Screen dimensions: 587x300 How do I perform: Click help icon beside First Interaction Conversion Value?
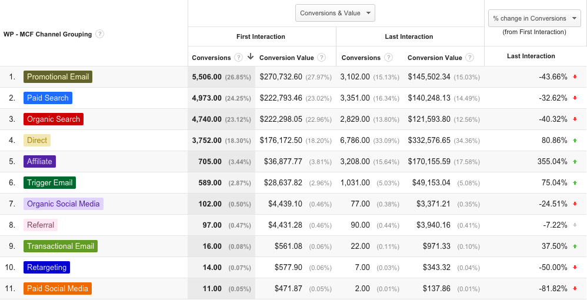pos(322,58)
